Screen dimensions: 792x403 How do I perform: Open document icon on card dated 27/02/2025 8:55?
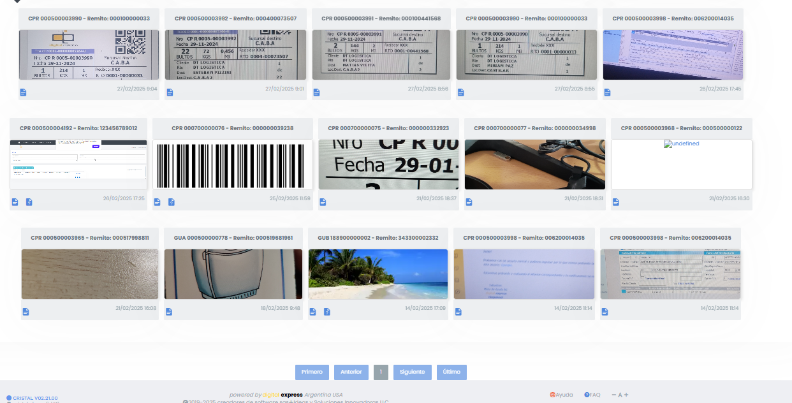(461, 92)
